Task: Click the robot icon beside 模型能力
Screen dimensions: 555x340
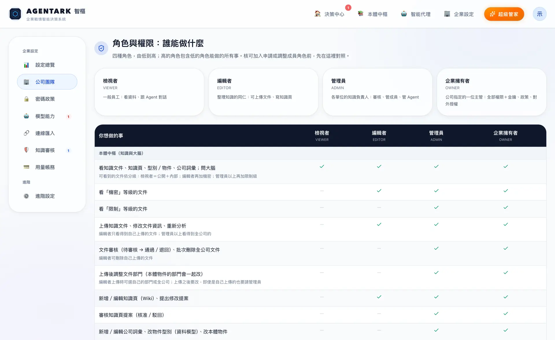Action: (26, 116)
